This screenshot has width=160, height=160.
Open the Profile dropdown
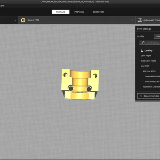click(x=157, y=36)
